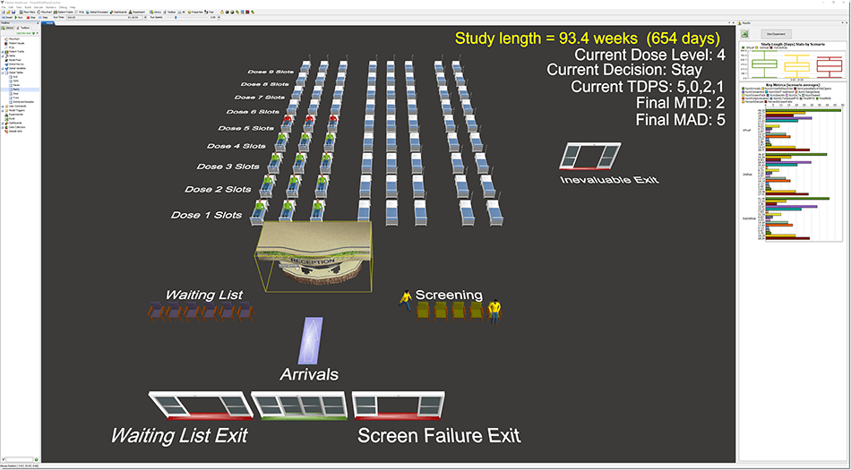Click the Run Time display field
Screen dimensions: 851x470
(104, 17)
